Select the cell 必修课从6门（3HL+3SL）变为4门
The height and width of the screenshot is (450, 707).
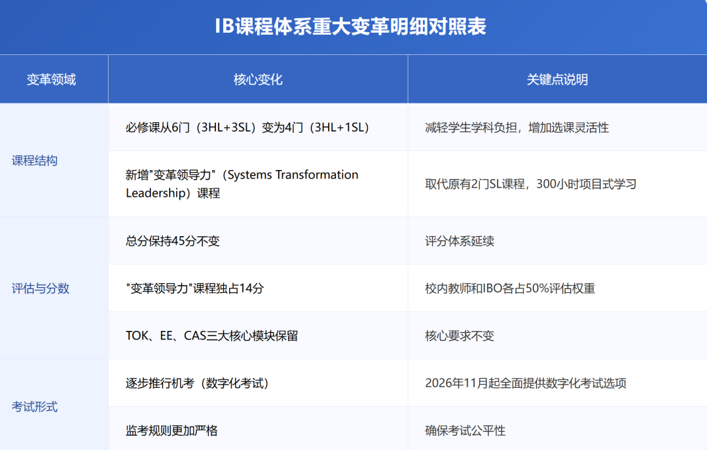(x=258, y=128)
